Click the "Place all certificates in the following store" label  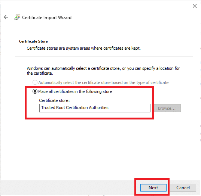(75, 91)
